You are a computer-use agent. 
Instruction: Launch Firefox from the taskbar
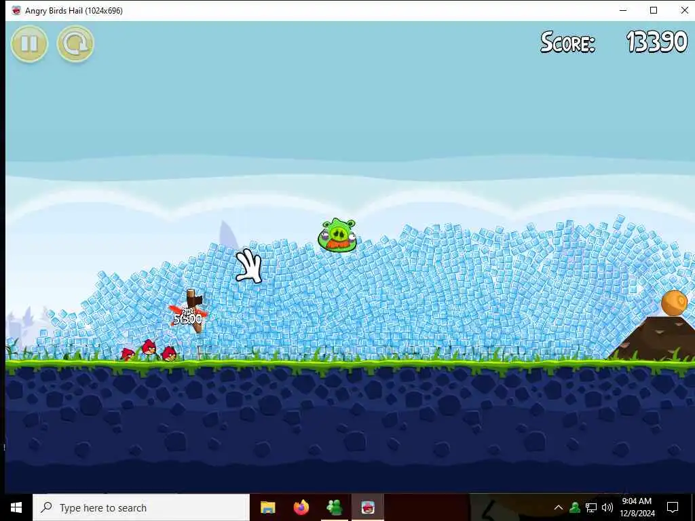click(x=301, y=507)
